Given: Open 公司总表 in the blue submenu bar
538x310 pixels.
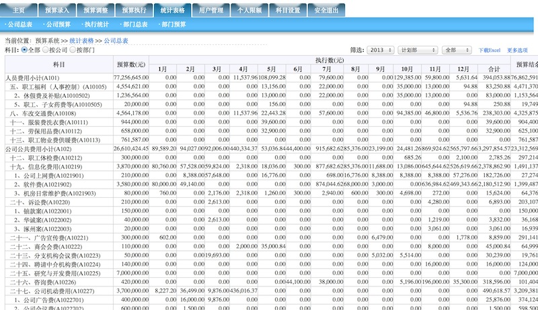Looking at the screenshot, I should point(19,25).
